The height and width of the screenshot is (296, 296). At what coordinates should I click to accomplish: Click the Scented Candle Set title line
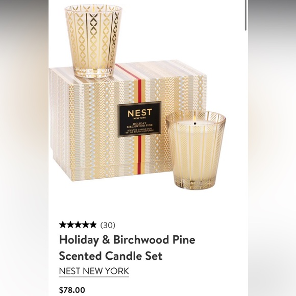click(x=111, y=256)
